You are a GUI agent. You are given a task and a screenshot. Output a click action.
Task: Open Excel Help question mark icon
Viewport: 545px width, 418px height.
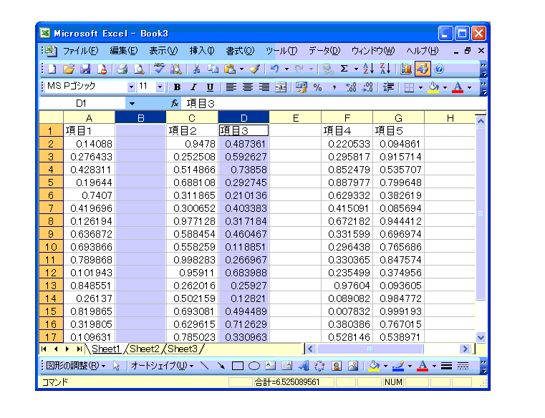(439, 69)
